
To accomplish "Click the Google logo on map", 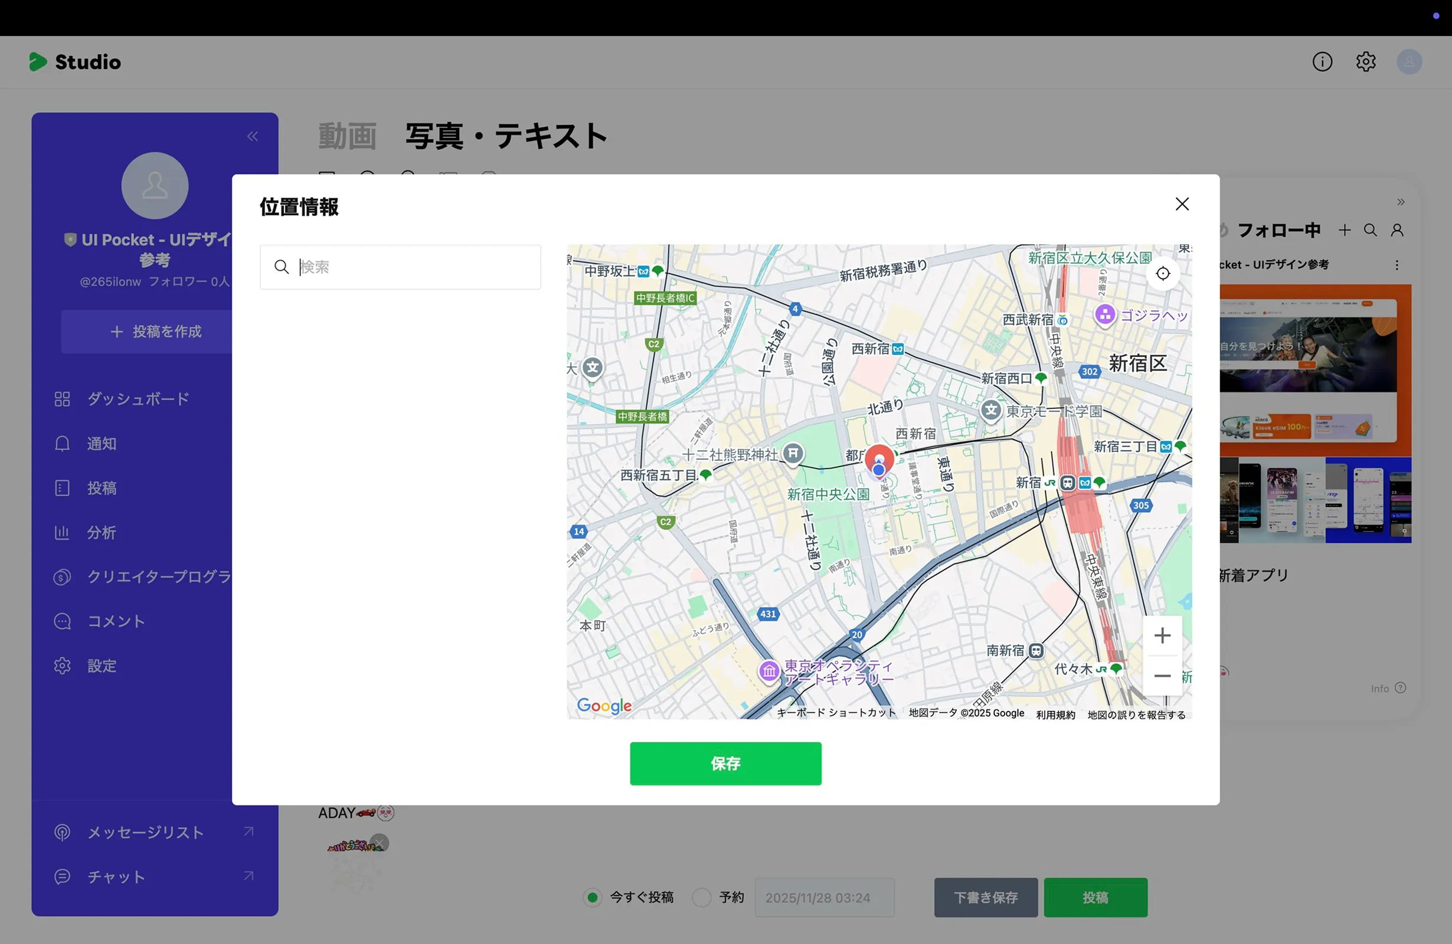I will pos(604,706).
